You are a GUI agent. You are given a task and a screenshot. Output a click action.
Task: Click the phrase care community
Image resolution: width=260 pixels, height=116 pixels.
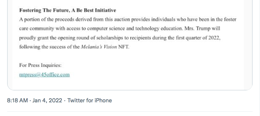pos(37,29)
